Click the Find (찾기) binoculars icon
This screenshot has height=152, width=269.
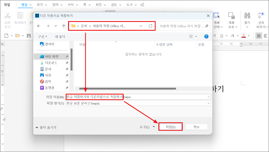247,16
